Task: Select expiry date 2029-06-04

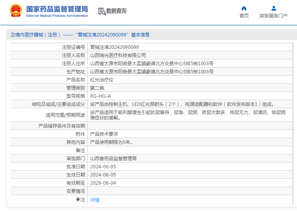Action: 103,183
